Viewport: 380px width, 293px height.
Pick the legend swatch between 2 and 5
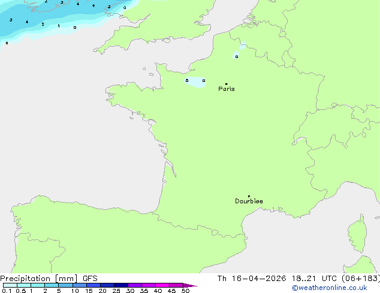(52, 285)
